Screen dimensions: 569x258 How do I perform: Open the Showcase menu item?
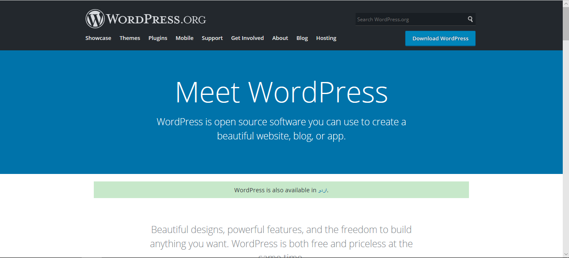click(98, 38)
